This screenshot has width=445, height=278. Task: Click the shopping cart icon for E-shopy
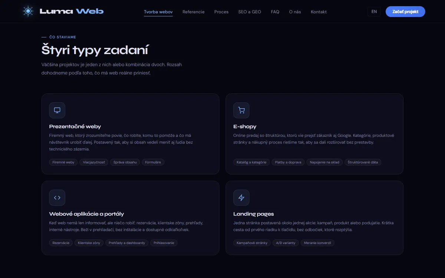(241, 110)
